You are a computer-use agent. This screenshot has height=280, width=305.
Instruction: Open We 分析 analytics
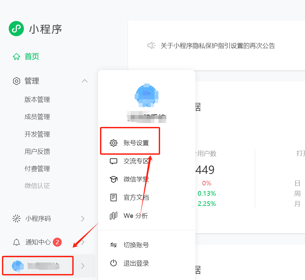pyautogui.click(x=136, y=216)
